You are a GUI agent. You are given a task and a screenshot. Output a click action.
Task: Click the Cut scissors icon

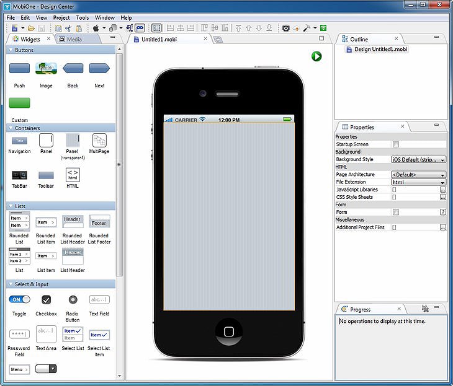coord(68,28)
